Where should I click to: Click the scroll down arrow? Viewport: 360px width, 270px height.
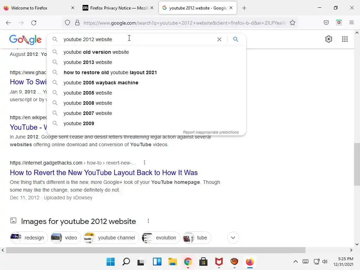tap(357, 244)
